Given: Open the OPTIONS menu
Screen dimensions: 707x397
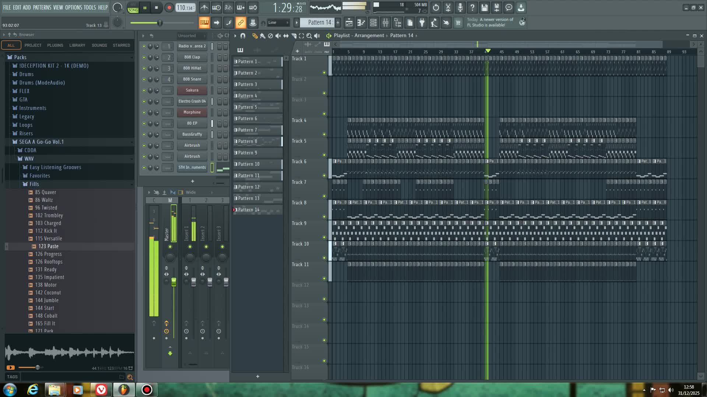Looking at the screenshot, I should click(73, 7).
